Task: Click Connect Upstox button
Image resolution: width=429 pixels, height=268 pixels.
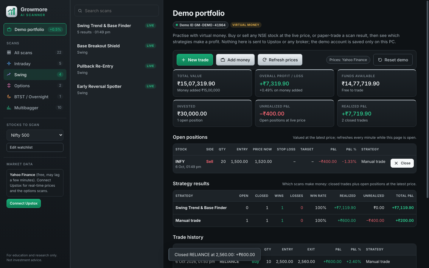Action: (24, 203)
